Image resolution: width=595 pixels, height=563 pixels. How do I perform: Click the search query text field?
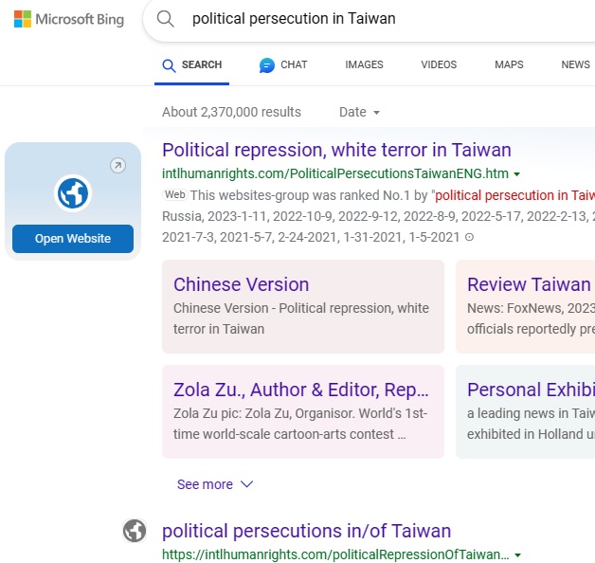pos(379,19)
